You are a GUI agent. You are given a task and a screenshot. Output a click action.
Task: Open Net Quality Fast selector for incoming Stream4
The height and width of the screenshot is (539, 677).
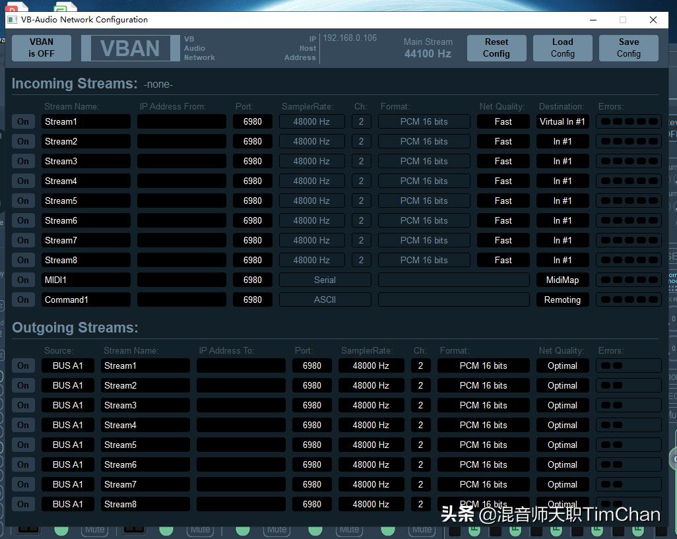click(503, 181)
